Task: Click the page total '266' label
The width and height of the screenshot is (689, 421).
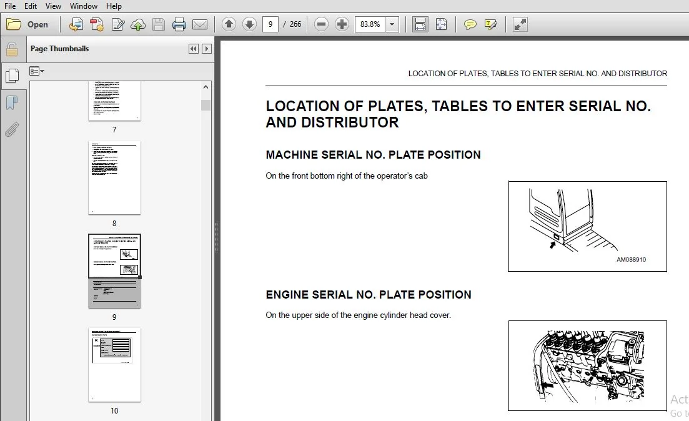Action: pos(295,24)
